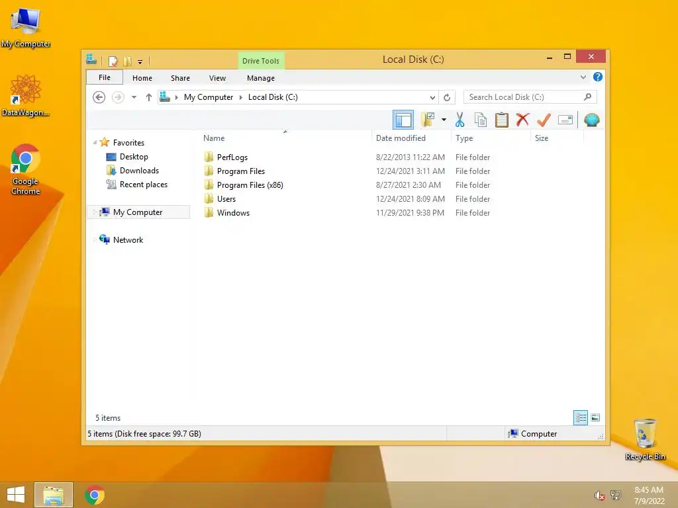
Task: Select My Computer in the navigation pane
Action: [x=138, y=212]
